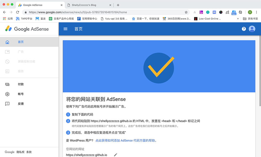Viewport: 261px width, 157px height.
Task: Click the blue New badge extension icon
Action: point(234,12)
